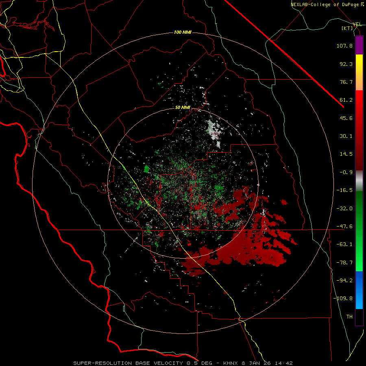This screenshot has height=366, width=366.
Task: Click the yellow-orange segment of the color bar
Action: 359,72
